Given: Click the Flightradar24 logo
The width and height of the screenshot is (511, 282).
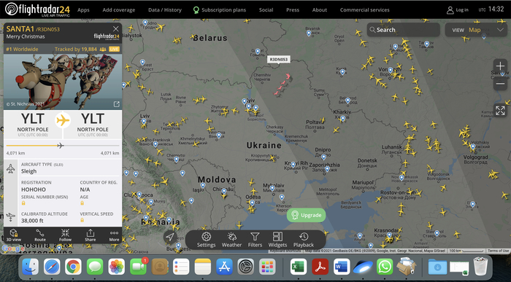Looking at the screenshot, I should tap(37, 9).
